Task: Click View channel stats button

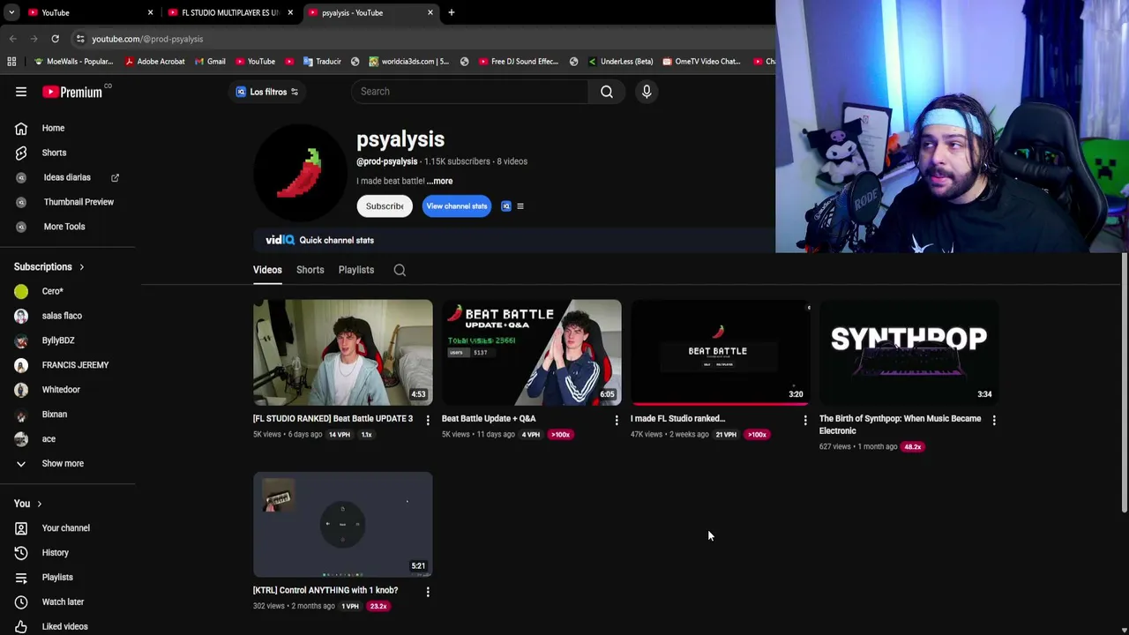Action: coord(457,206)
